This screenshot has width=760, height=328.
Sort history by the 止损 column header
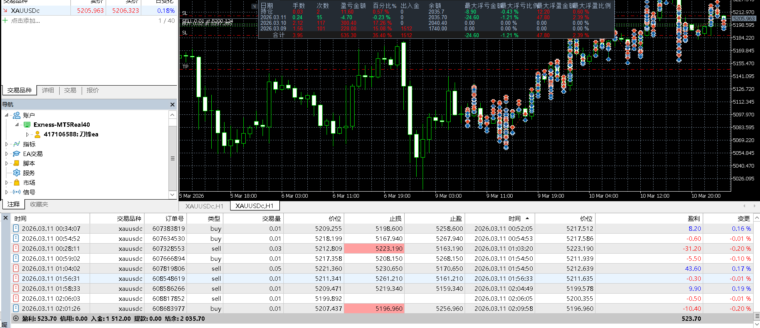pos(374,218)
